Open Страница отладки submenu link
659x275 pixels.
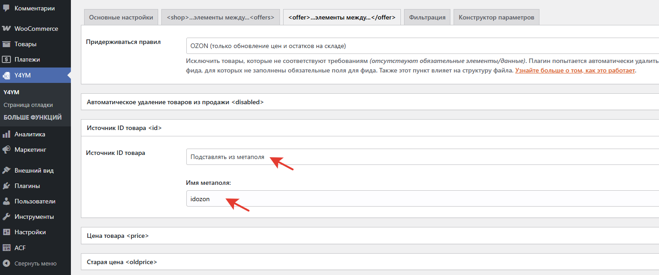tap(28, 105)
